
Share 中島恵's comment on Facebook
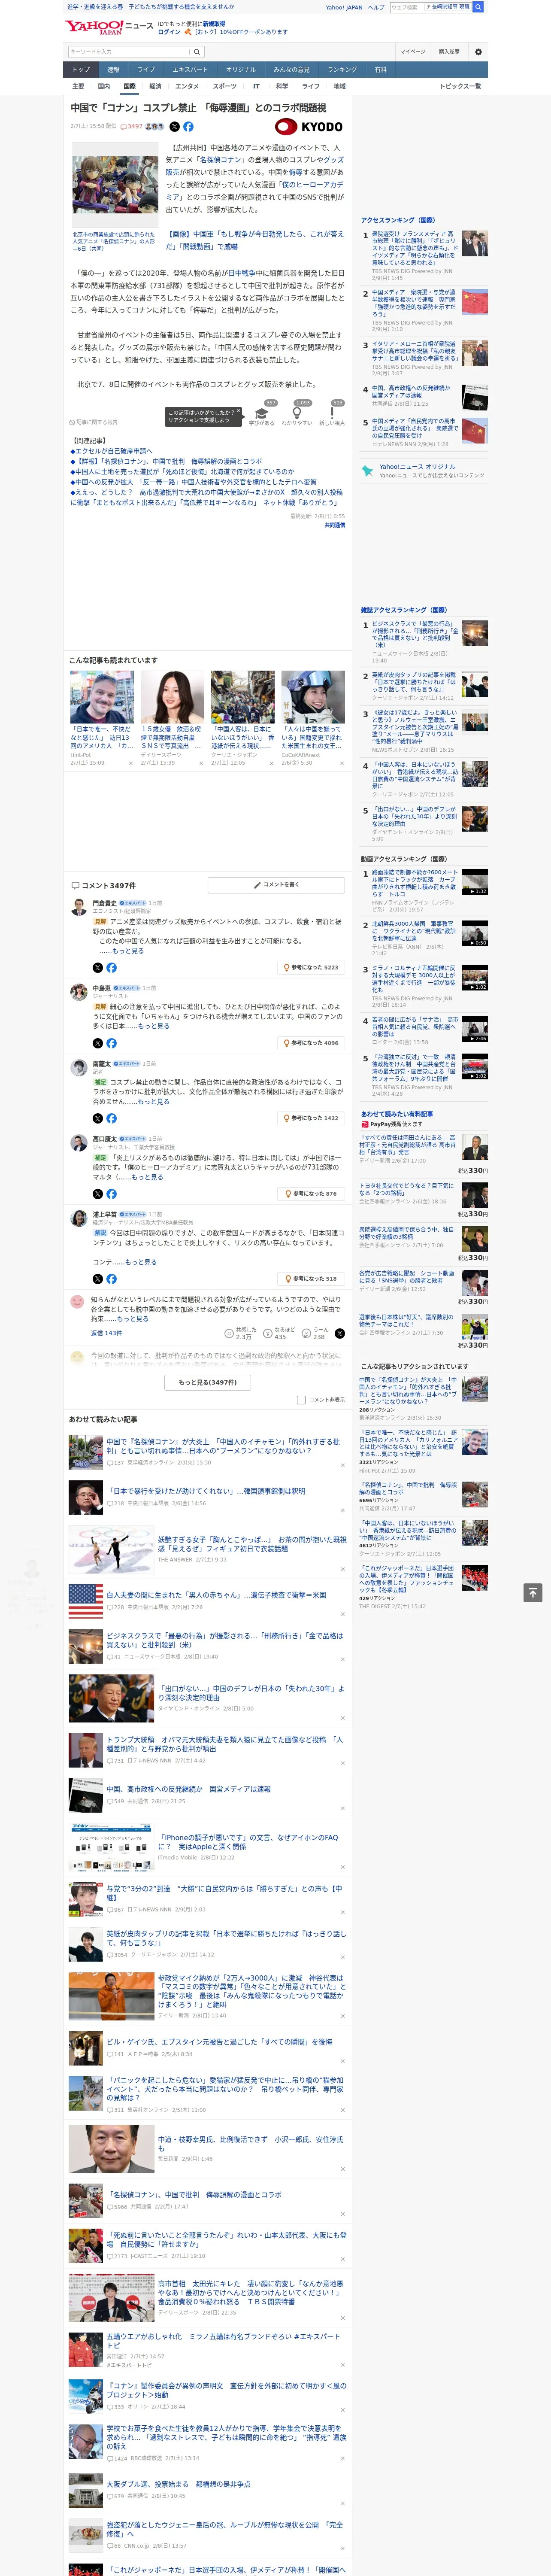111,1043
